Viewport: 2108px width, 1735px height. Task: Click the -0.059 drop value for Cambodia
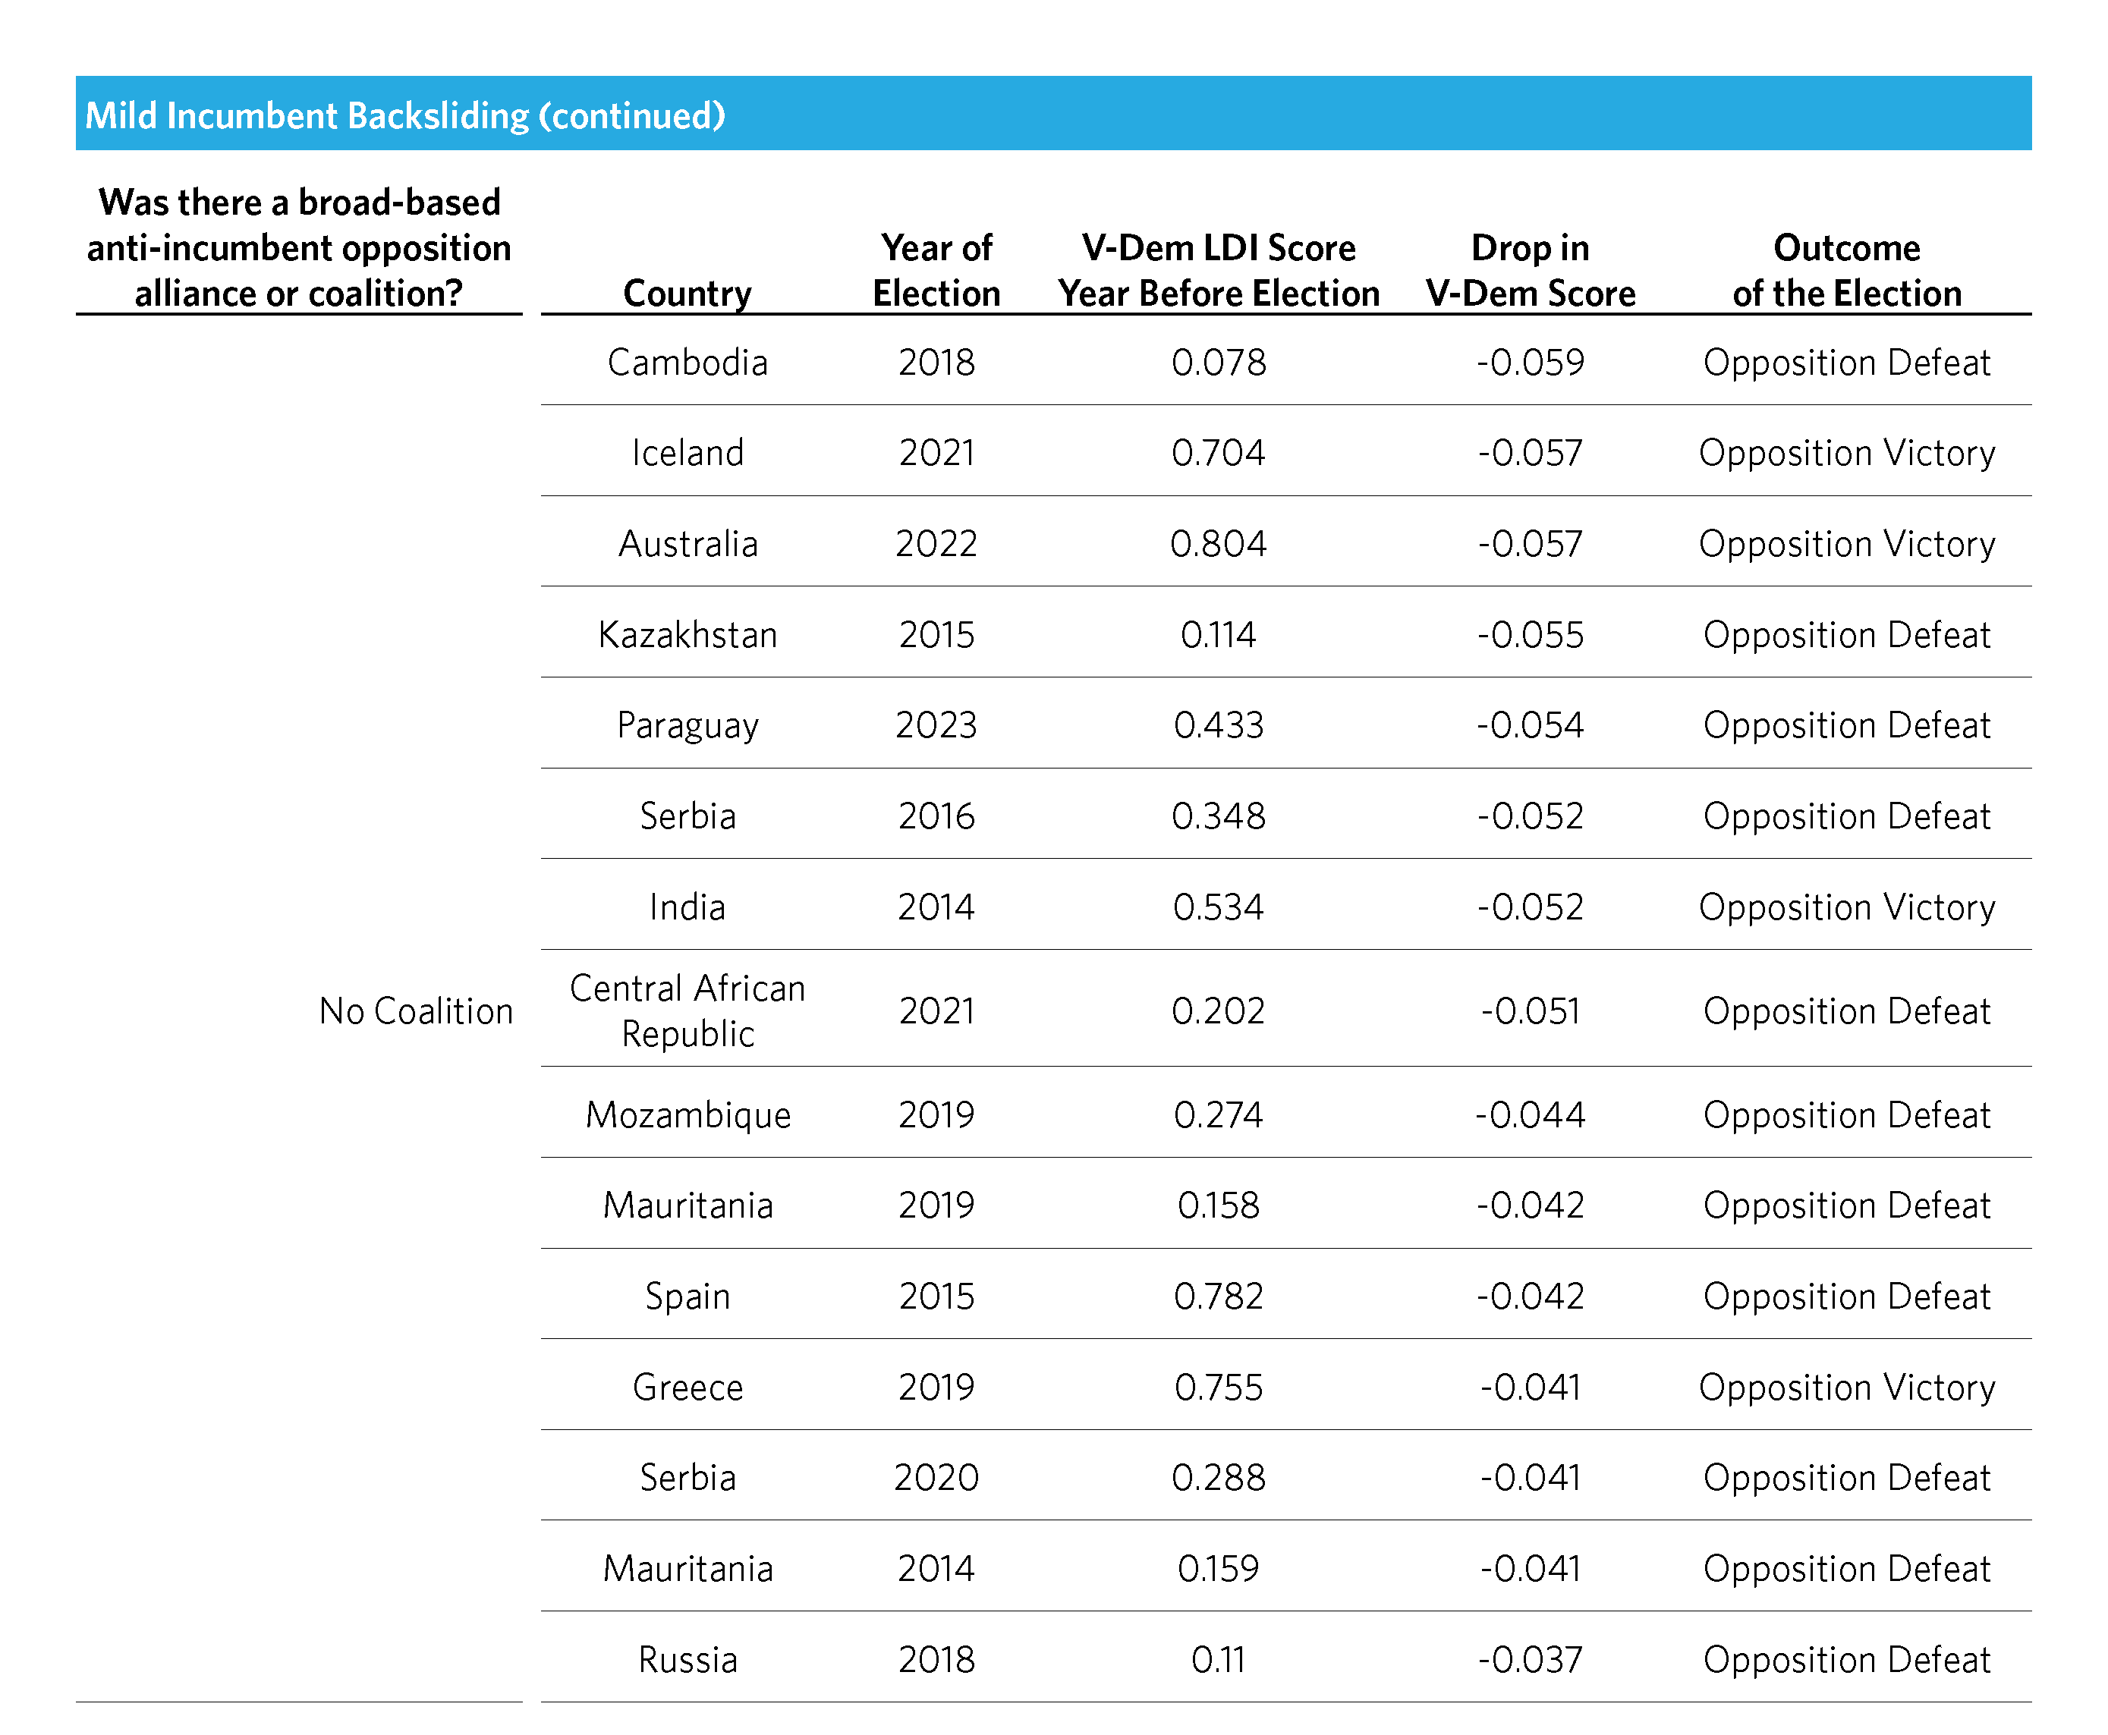1529,362
